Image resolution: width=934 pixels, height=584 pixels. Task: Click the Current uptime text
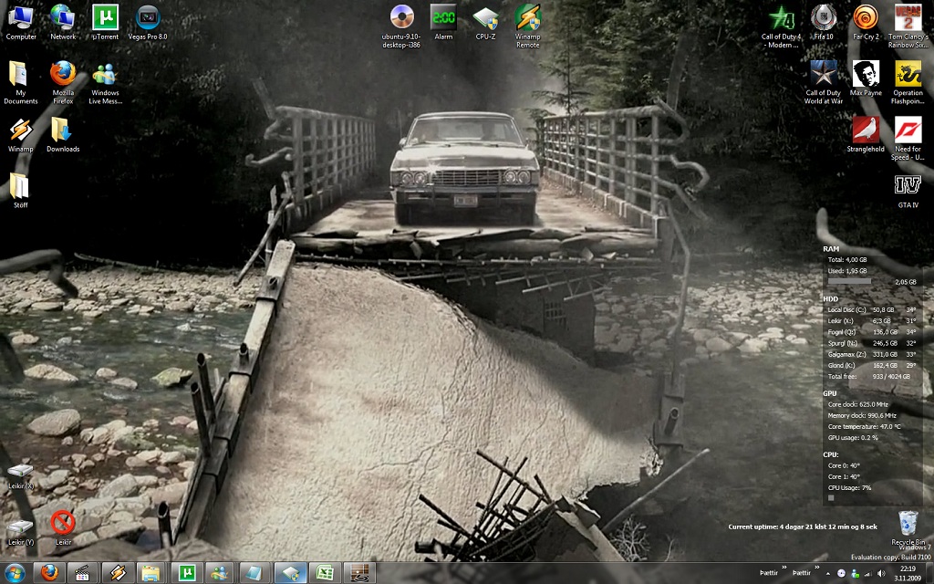coord(803,527)
